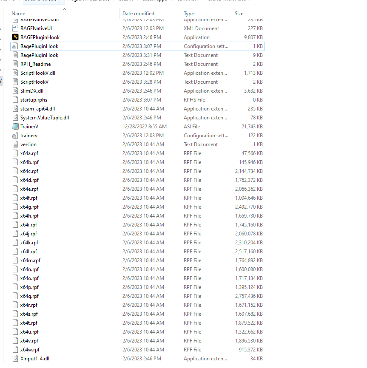367x368 pixels.
Task: Select the x64h.rpf file icon
Action: click(x=15, y=216)
